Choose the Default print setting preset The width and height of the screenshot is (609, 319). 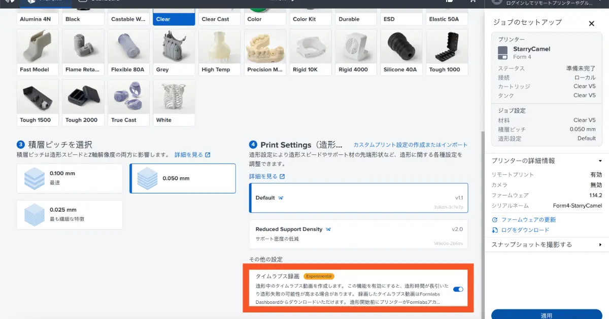tap(359, 198)
